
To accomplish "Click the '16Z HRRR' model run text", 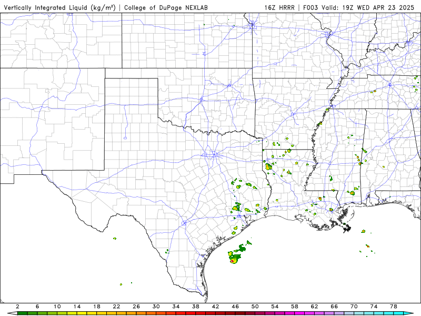I will point(279,7).
